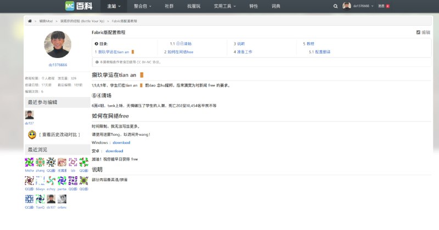The width and height of the screenshot is (439, 230).
Task: Open Micha visitor avatar
Action: [x=29, y=162]
